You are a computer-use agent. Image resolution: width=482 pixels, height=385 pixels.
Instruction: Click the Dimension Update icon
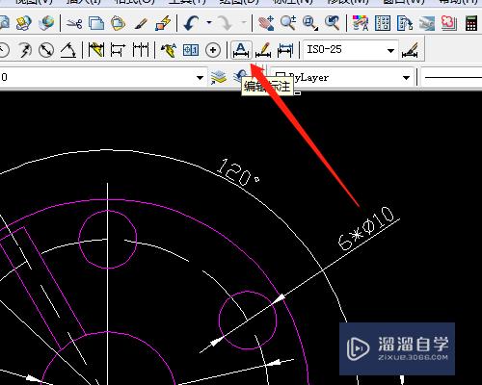[285, 50]
